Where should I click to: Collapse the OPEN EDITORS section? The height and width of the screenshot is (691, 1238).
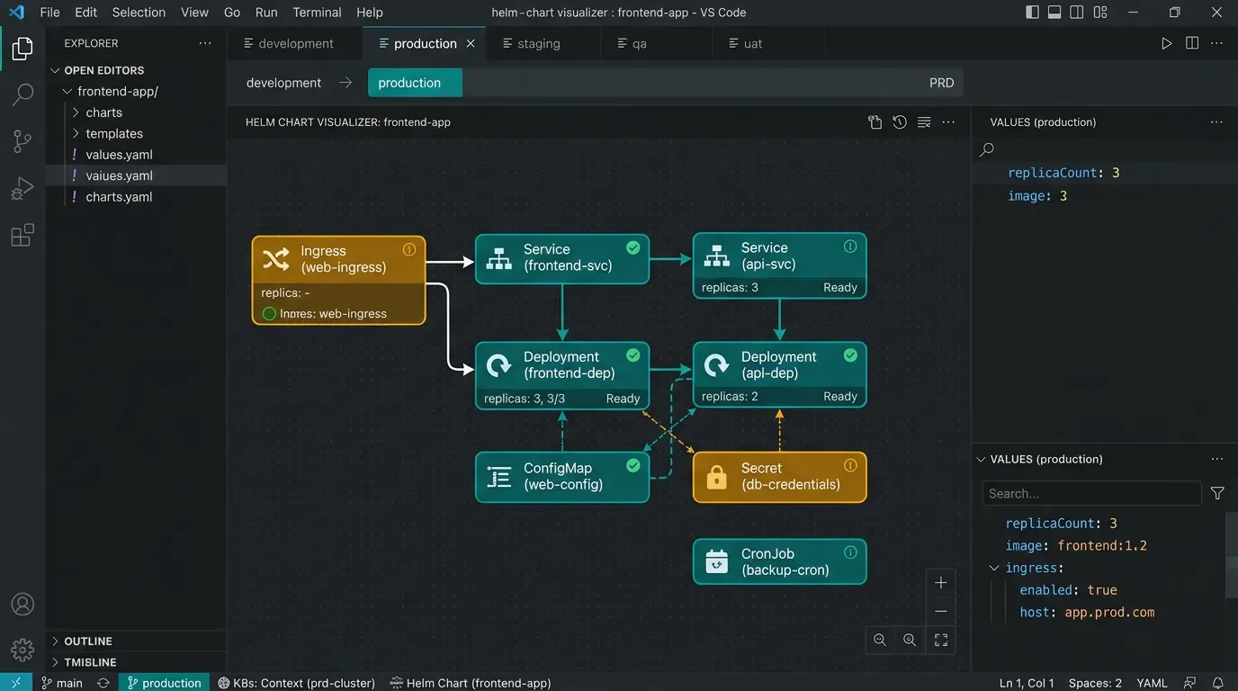(55, 70)
